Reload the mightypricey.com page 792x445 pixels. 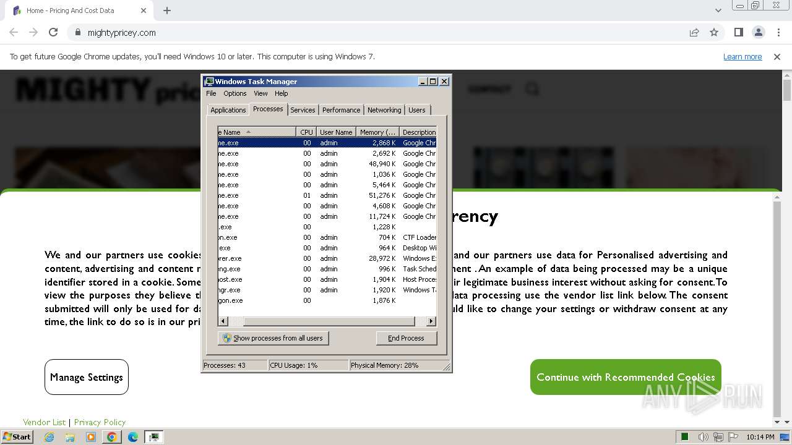[x=53, y=32]
